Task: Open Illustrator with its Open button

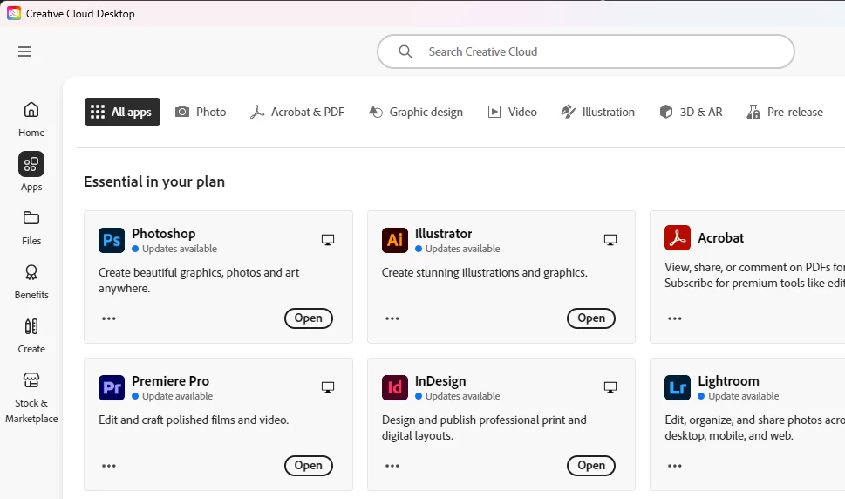Action: [x=591, y=318]
